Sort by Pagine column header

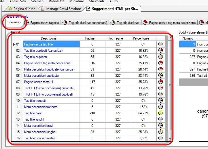point(92,38)
